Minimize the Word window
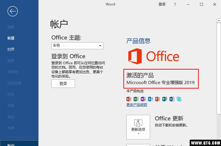Image resolution: width=221 pixels, height=146 pixels. point(188,4)
